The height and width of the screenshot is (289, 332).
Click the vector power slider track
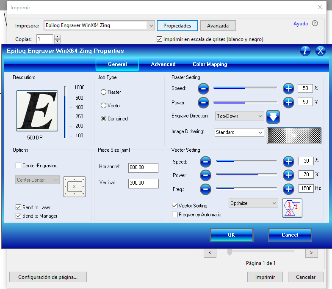click(x=246, y=174)
